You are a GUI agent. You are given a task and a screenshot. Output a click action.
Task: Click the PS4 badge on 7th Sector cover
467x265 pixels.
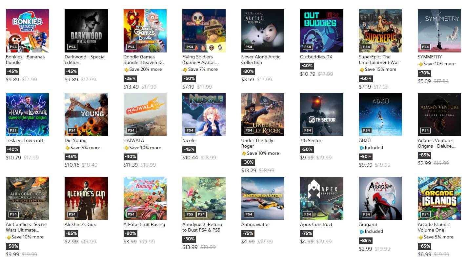tap(308, 131)
